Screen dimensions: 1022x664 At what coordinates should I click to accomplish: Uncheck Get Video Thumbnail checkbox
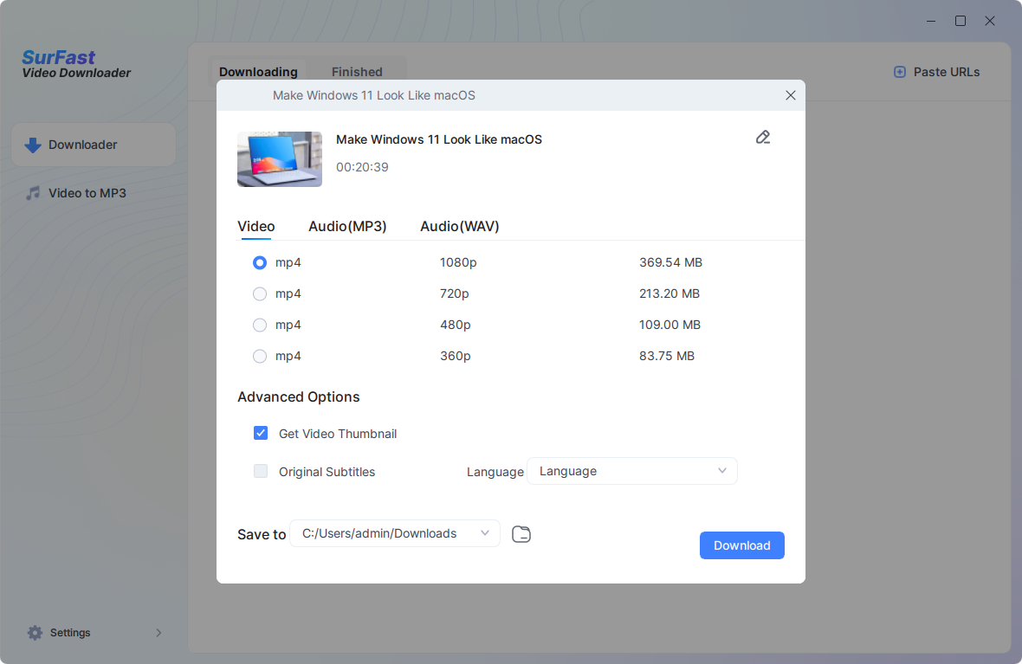pos(261,434)
